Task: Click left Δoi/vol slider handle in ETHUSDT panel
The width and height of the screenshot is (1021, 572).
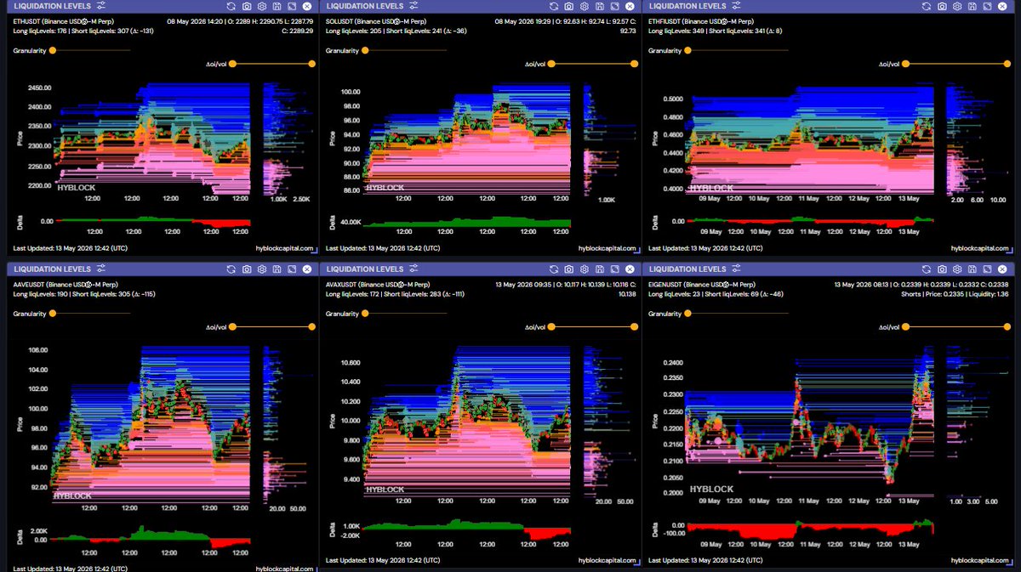Action: click(x=232, y=64)
